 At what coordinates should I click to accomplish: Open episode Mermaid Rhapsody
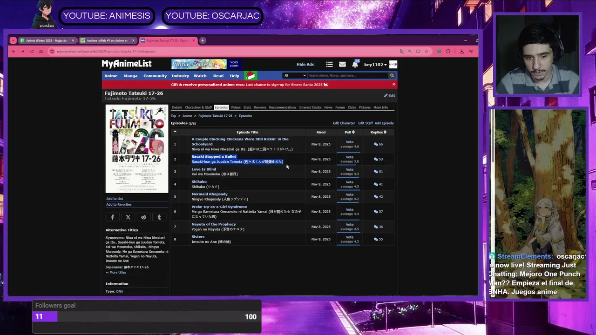[210, 194]
